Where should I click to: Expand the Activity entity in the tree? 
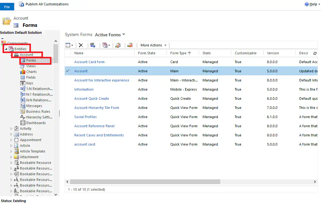(10, 128)
